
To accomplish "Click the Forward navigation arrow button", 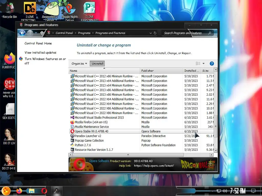I will pos(30,33).
